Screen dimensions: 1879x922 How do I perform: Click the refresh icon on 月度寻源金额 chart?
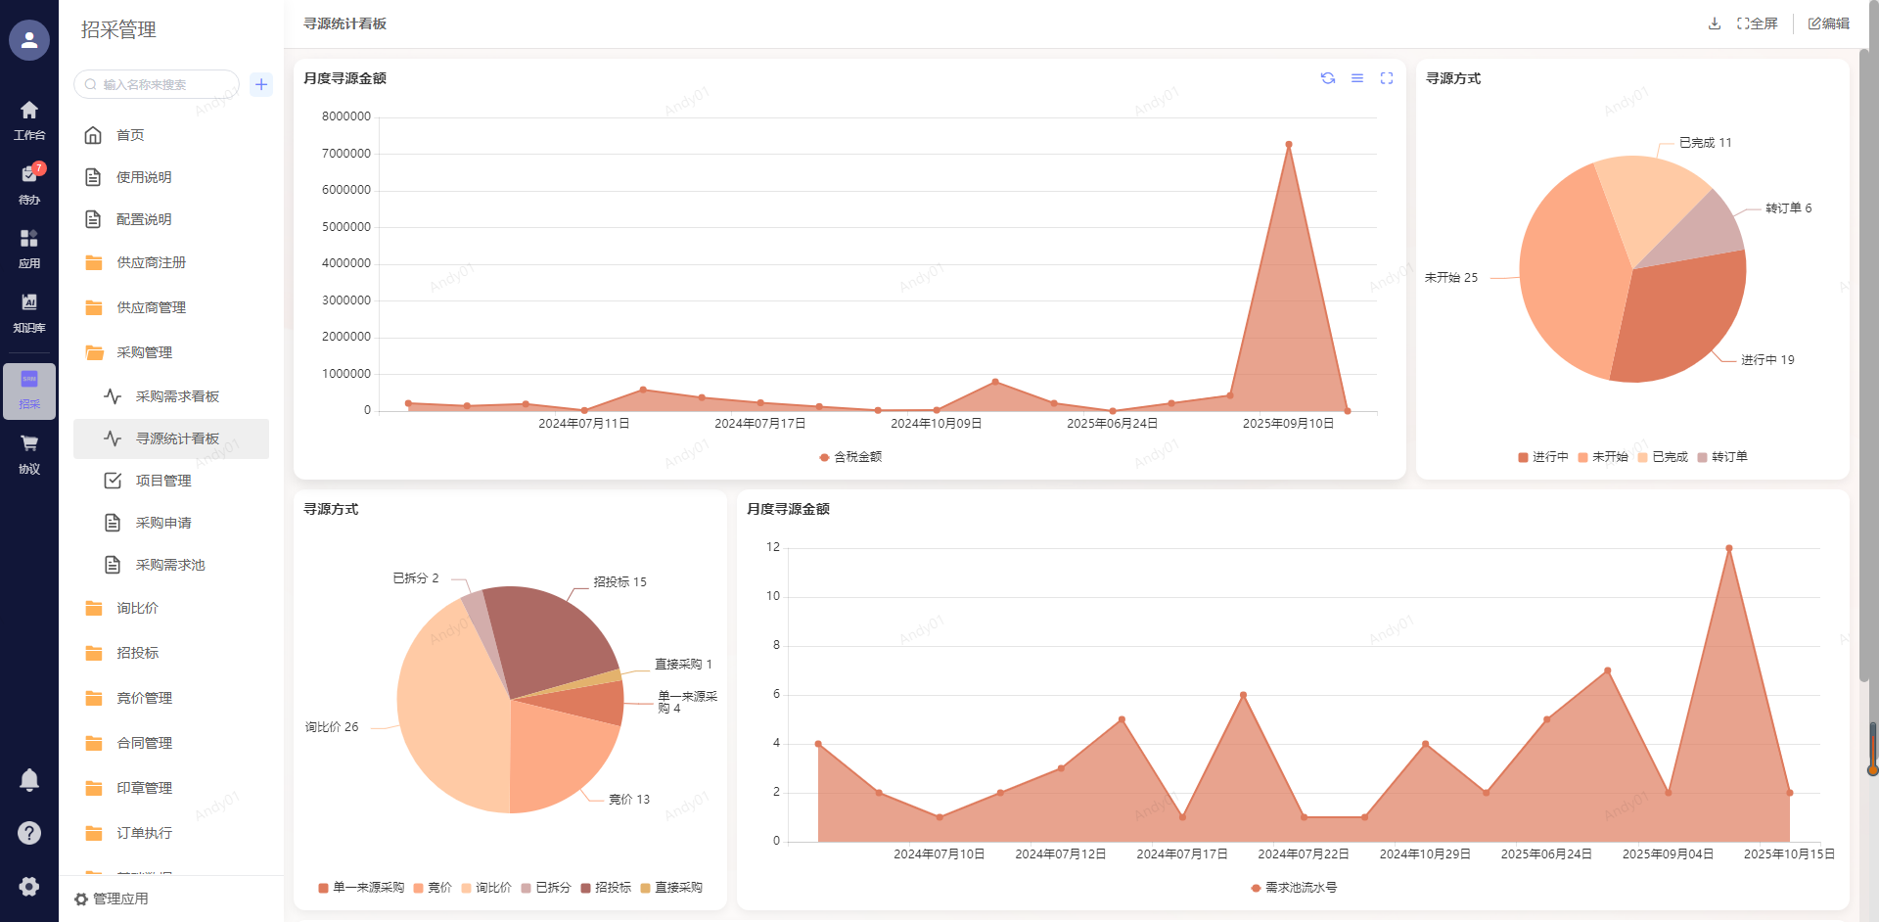click(x=1327, y=78)
